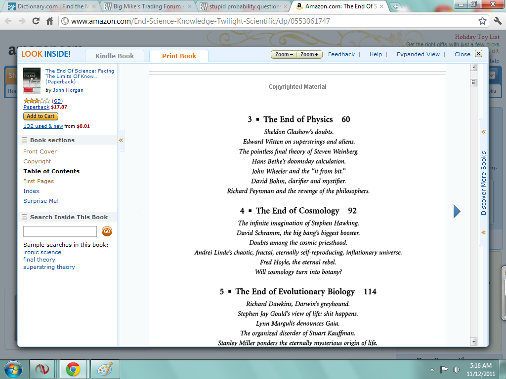Open a new browser tab

[396, 6]
